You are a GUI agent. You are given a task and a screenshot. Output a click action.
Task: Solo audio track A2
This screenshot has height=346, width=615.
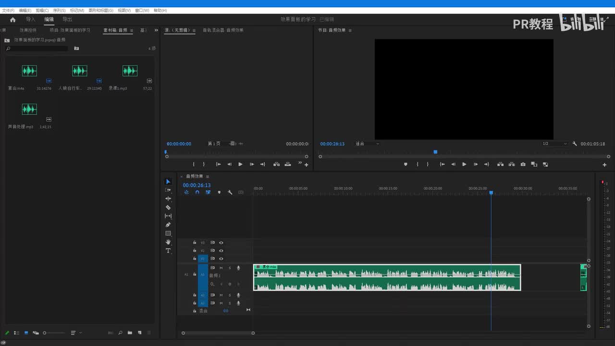pos(230,295)
